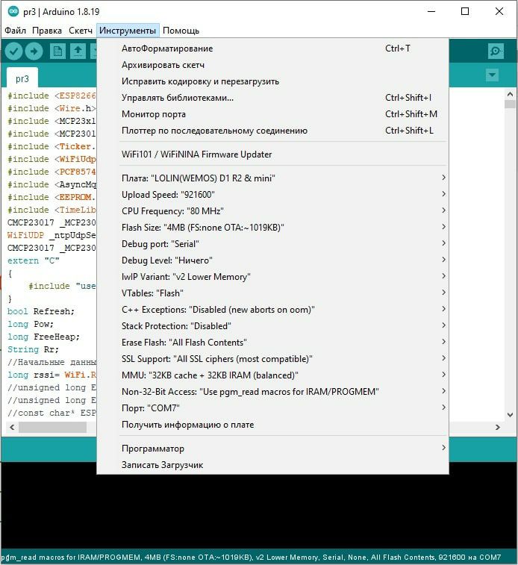Open the Файл menu
Image resolution: width=518 pixels, height=565 pixels.
tap(15, 31)
